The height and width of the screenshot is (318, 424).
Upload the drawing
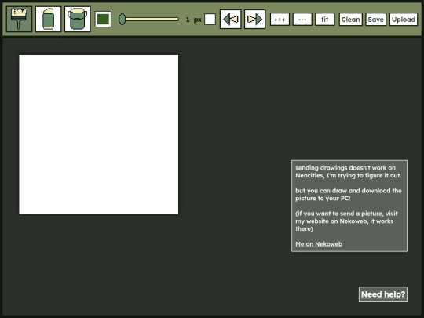pyautogui.click(x=404, y=20)
